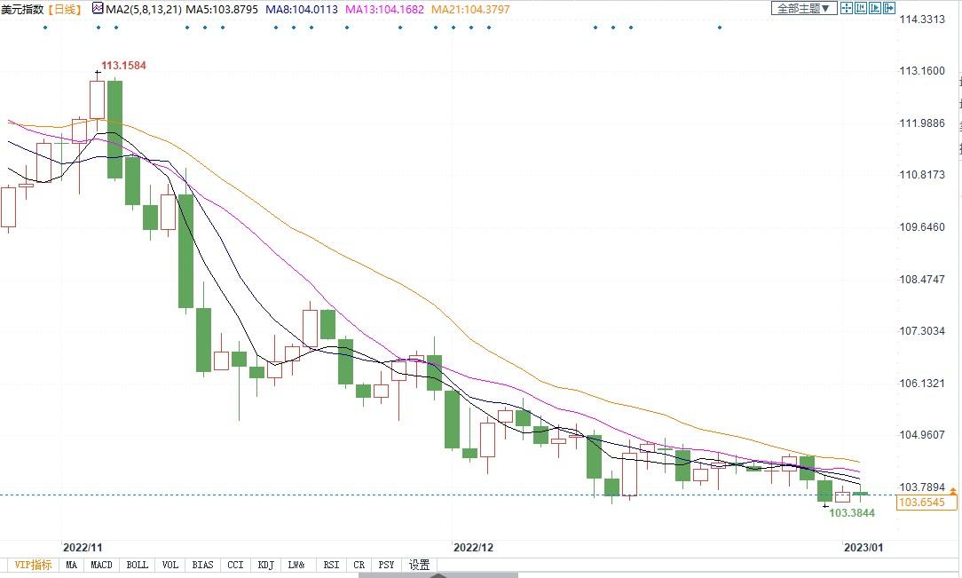Click the rightmost export arrow icon
The height and width of the screenshot is (578, 962).
pyautogui.click(x=889, y=8)
